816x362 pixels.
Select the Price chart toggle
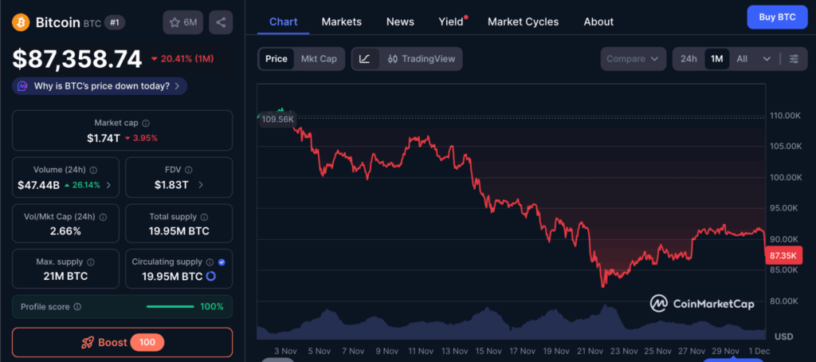[x=277, y=59]
